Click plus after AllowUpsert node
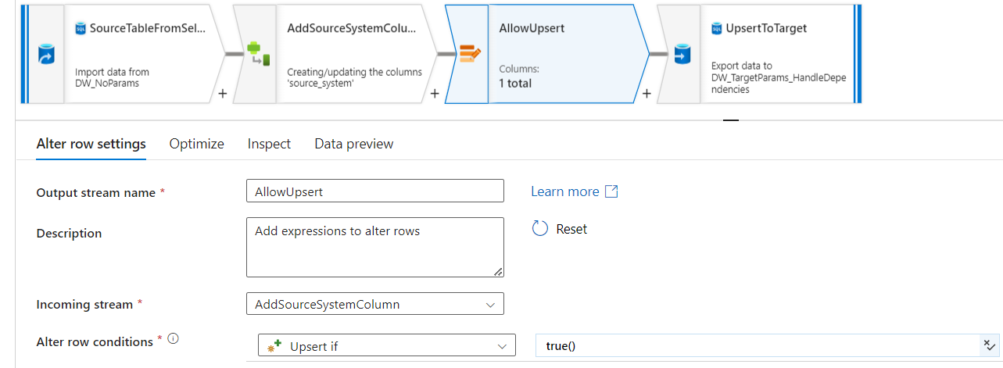The image size is (1003, 368). click(x=647, y=94)
